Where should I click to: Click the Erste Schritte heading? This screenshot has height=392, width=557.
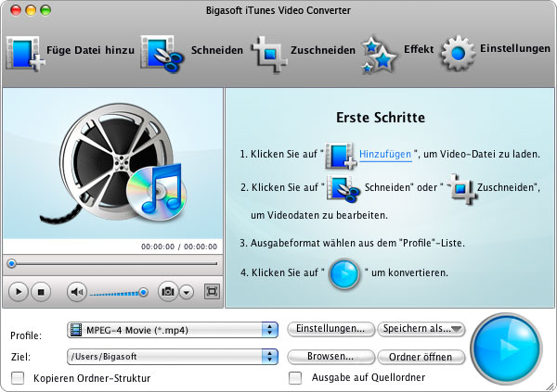click(x=381, y=118)
